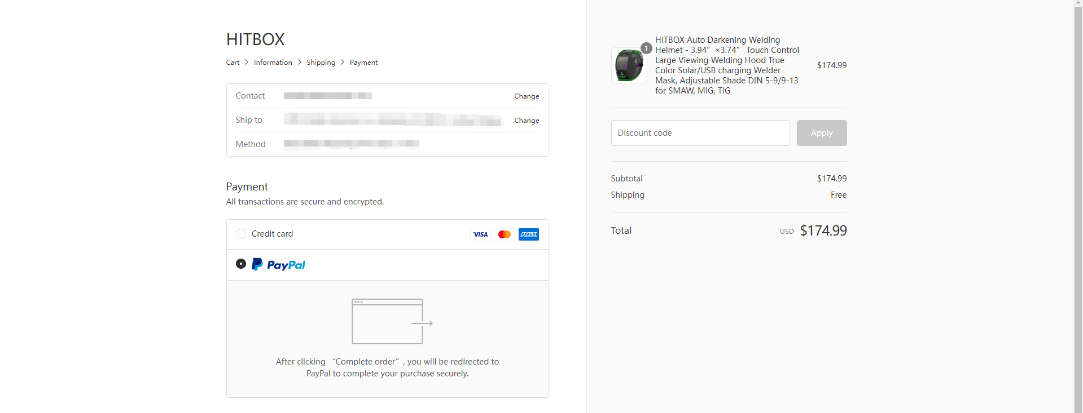Click the HITBOX store title

256,39
